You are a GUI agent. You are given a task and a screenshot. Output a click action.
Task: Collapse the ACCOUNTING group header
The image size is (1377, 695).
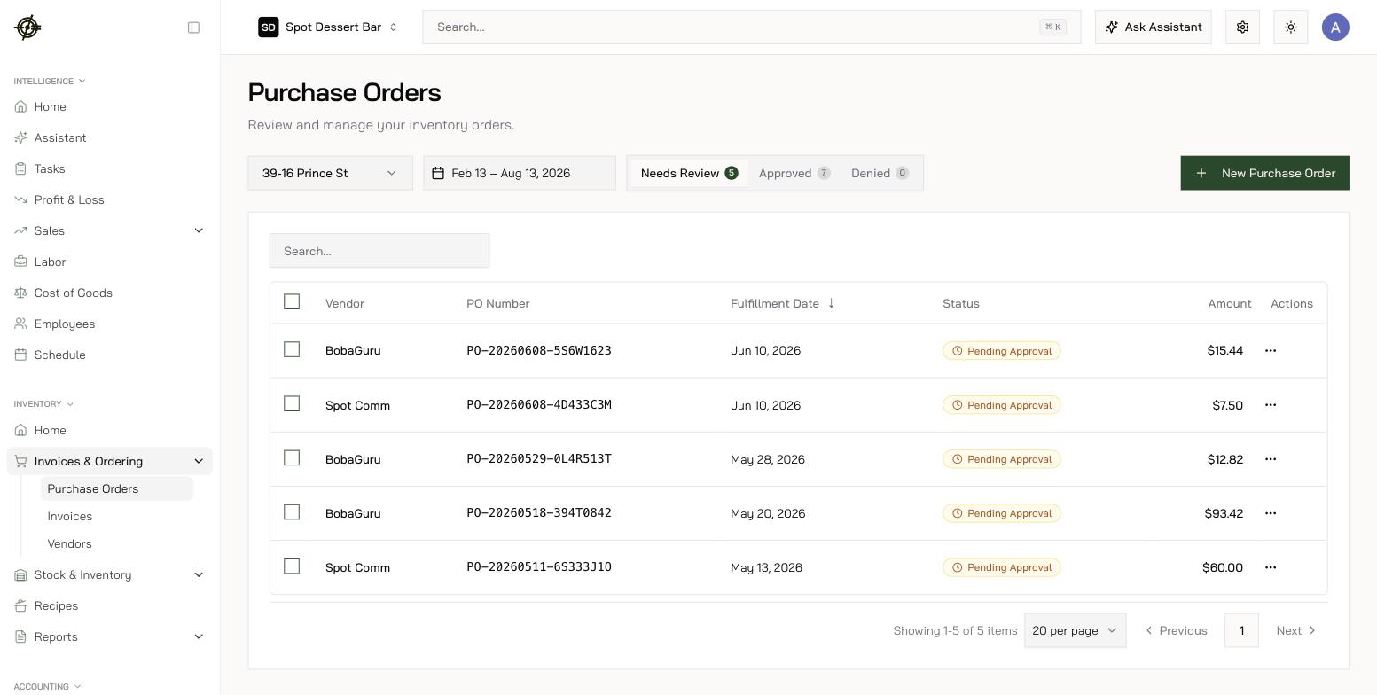(x=47, y=686)
